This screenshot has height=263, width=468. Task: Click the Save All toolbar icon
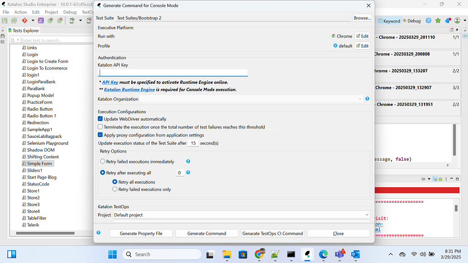coord(14,21)
